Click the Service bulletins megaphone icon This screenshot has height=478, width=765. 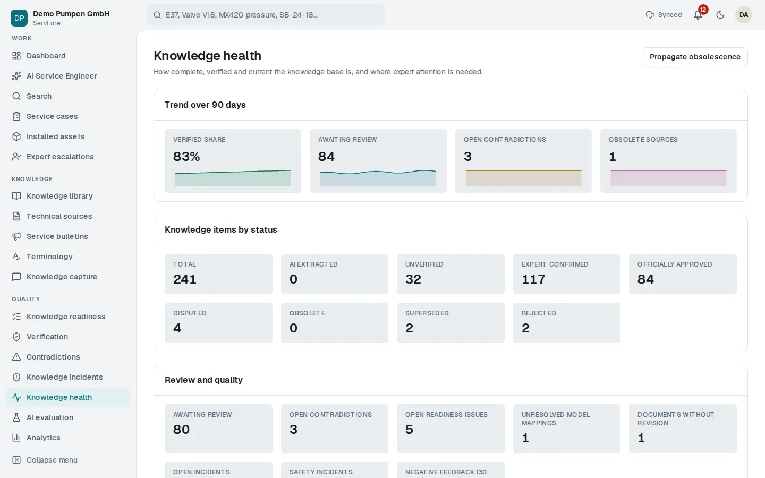[16, 236]
